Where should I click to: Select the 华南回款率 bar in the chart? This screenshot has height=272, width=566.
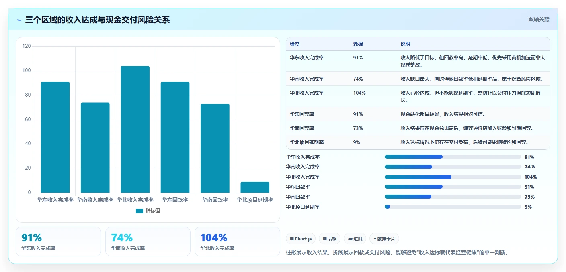pyautogui.click(x=215, y=148)
